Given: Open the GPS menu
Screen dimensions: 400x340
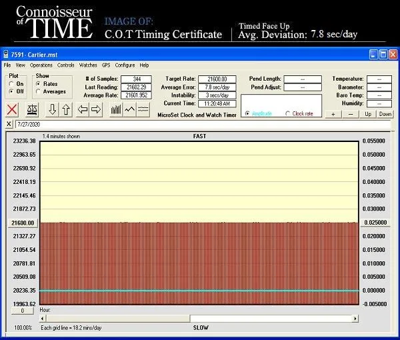Looking at the screenshot, I should click(106, 65).
